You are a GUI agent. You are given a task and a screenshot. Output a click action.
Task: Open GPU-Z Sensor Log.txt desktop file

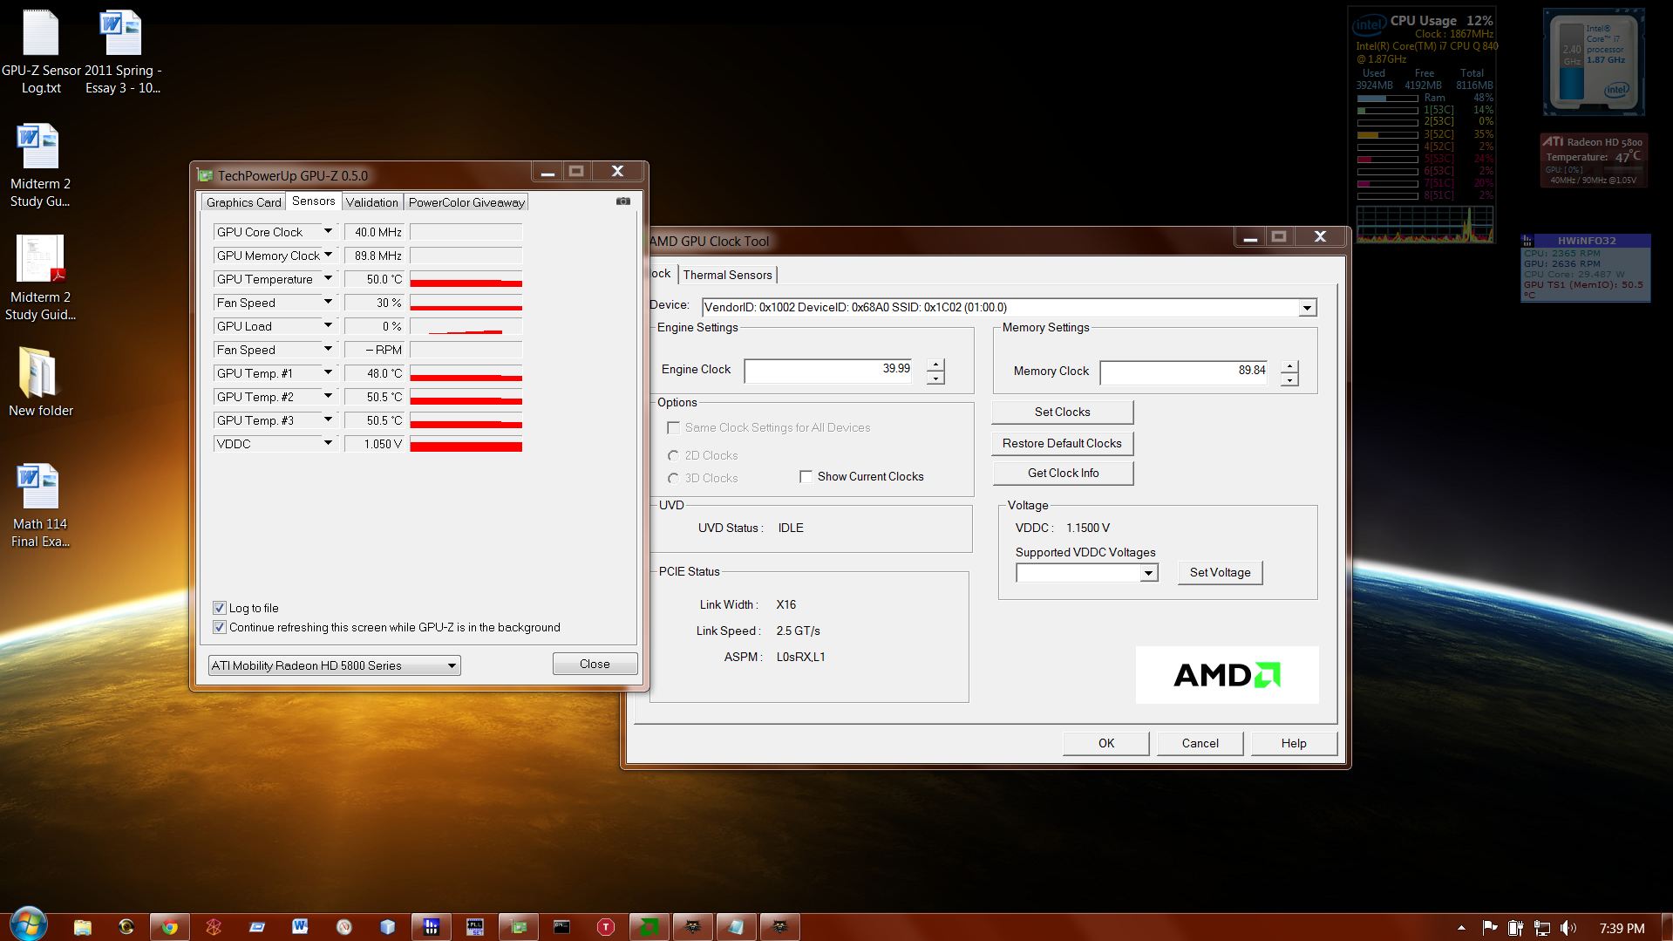coord(41,52)
